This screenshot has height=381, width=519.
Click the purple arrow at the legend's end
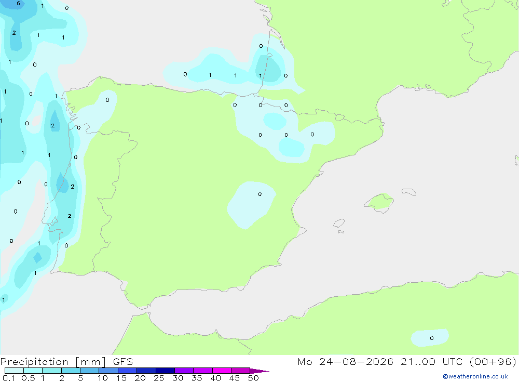point(259,371)
